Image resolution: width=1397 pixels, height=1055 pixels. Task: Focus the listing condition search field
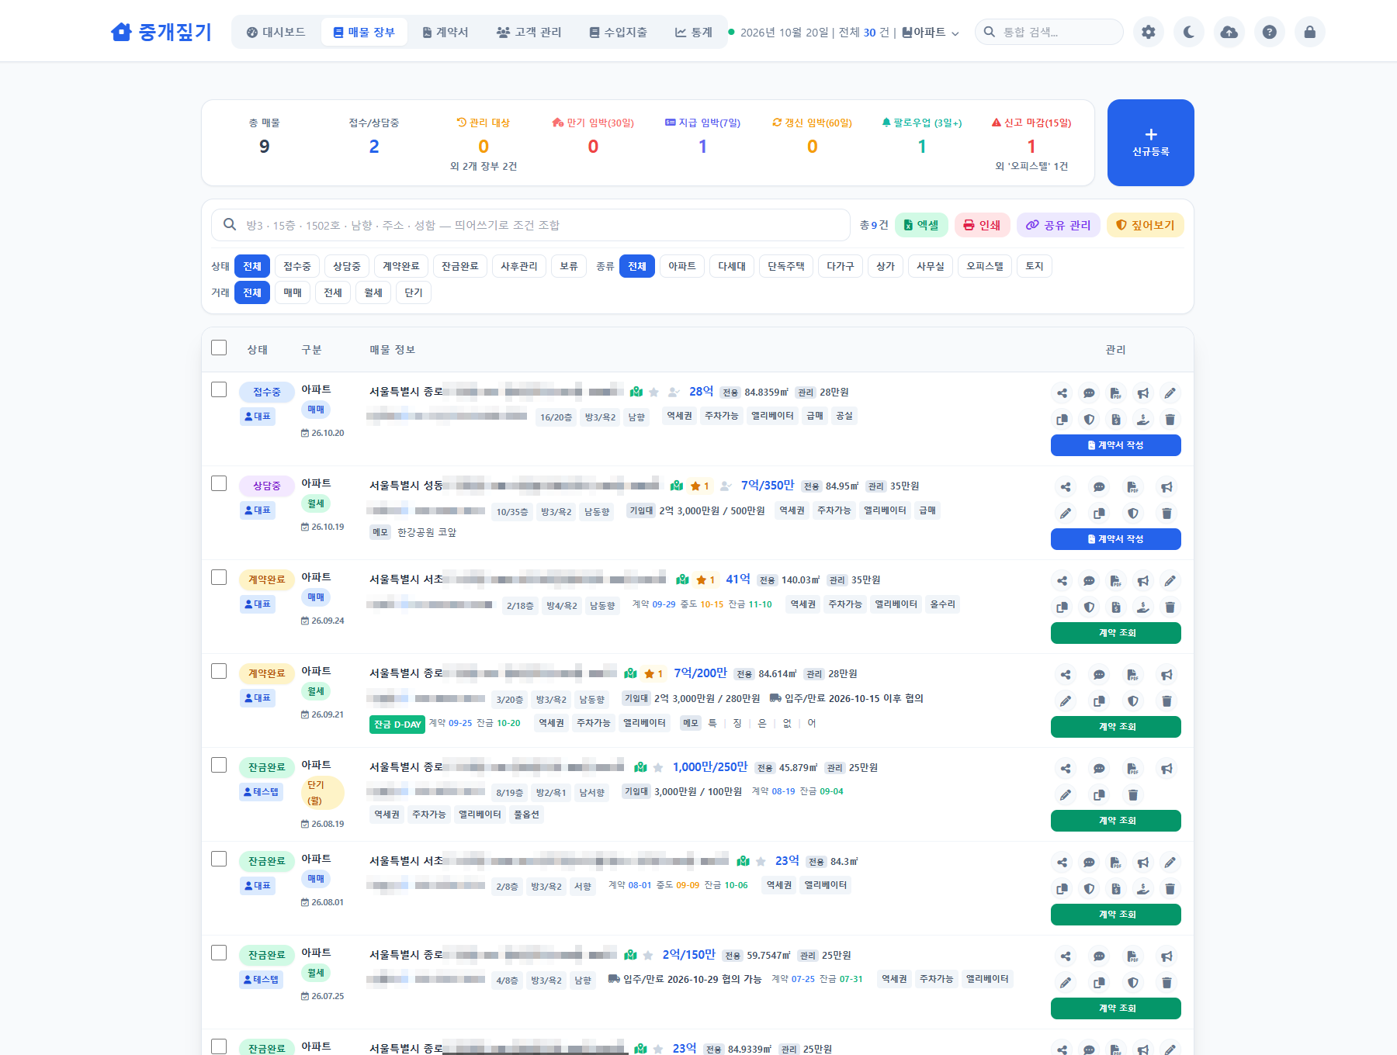(x=531, y=225)
